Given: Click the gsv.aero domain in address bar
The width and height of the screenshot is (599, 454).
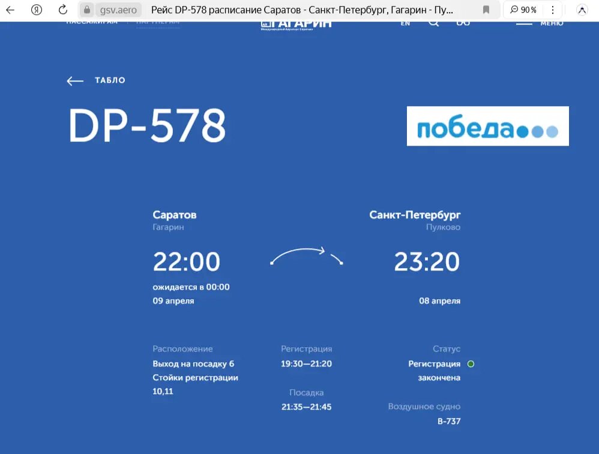Looking at the screenshot, I should click(x=118, y=10).
